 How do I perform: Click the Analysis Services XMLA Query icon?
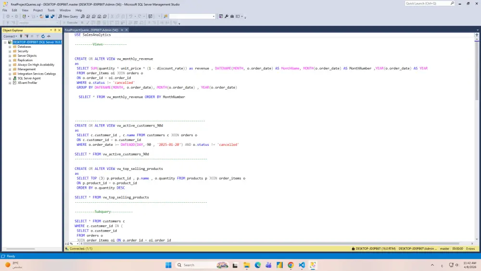point(99,16)
